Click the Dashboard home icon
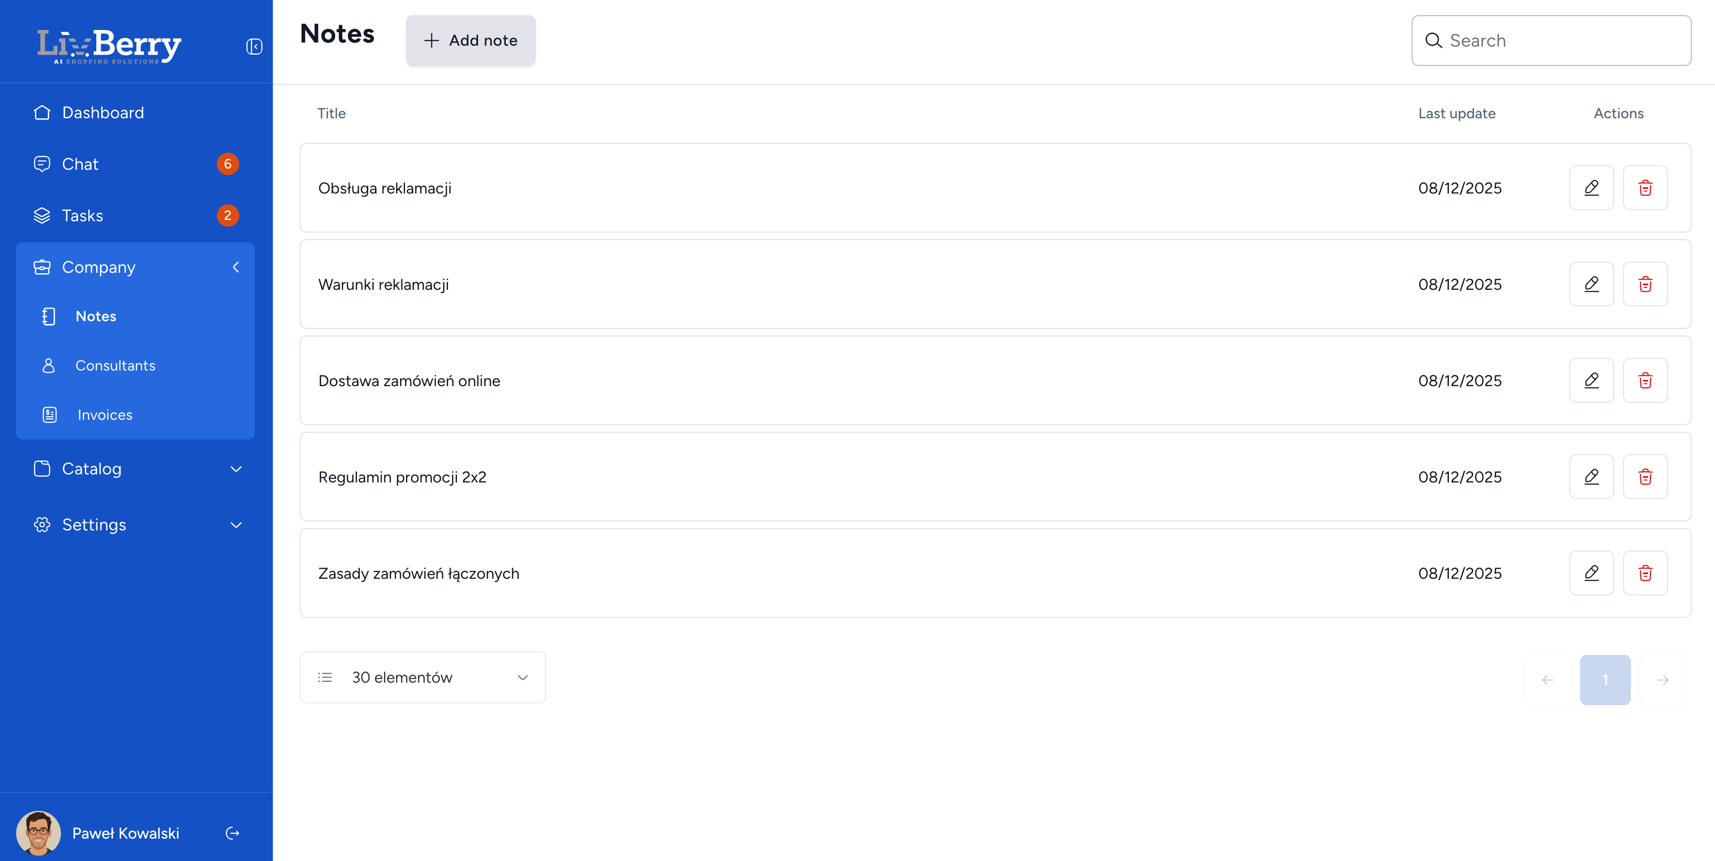 click(x=42, y=112)
